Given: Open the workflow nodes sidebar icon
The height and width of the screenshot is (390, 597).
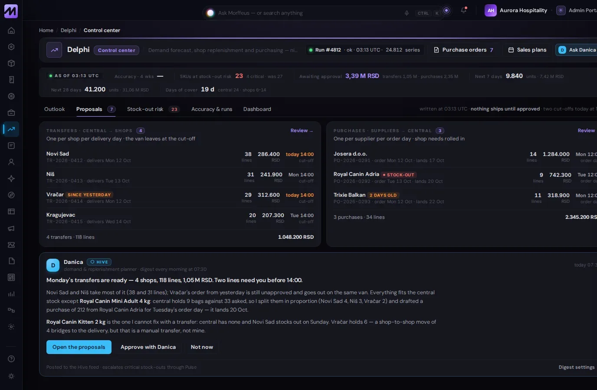Looking at the screenshot, I should 11,310.
